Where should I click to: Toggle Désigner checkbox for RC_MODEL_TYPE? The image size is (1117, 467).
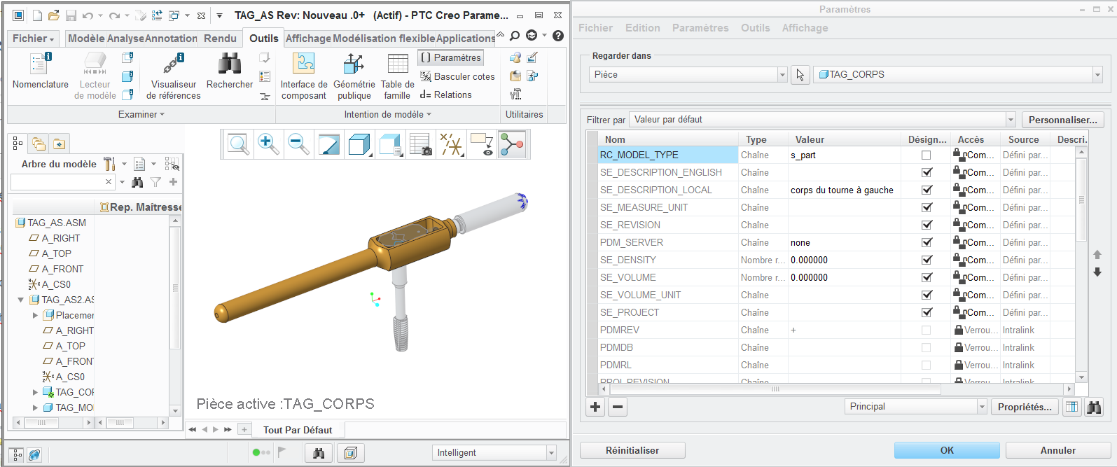click(927, 155)
